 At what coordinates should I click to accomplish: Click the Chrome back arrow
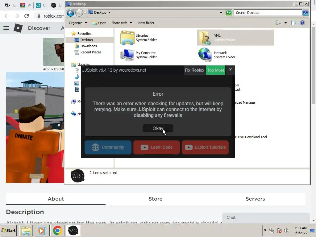[x=7, y=16]
